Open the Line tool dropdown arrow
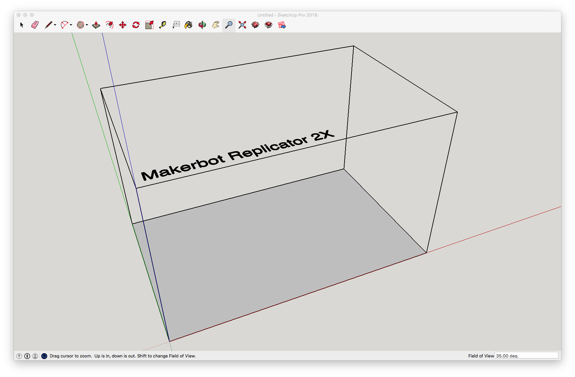The width and height of the screenshot is (575, 377). click(x=55, y=25)
